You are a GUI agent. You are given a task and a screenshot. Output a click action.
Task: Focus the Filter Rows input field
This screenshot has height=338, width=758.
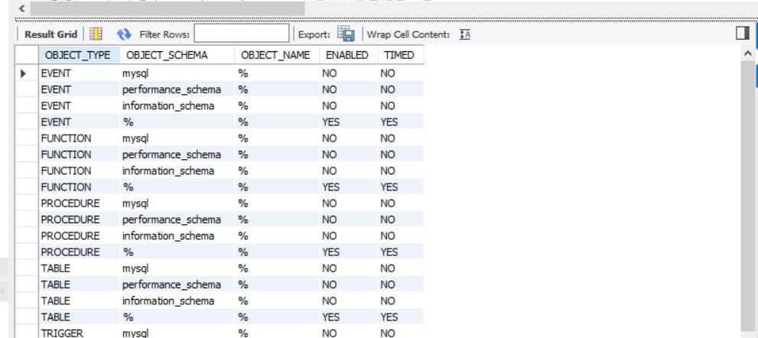pos(242,34)
